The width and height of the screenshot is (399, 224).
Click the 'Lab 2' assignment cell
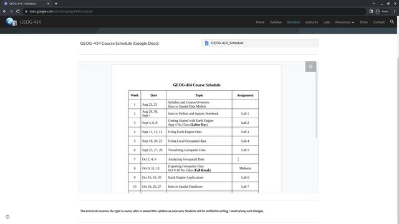[x=245, y=123]
